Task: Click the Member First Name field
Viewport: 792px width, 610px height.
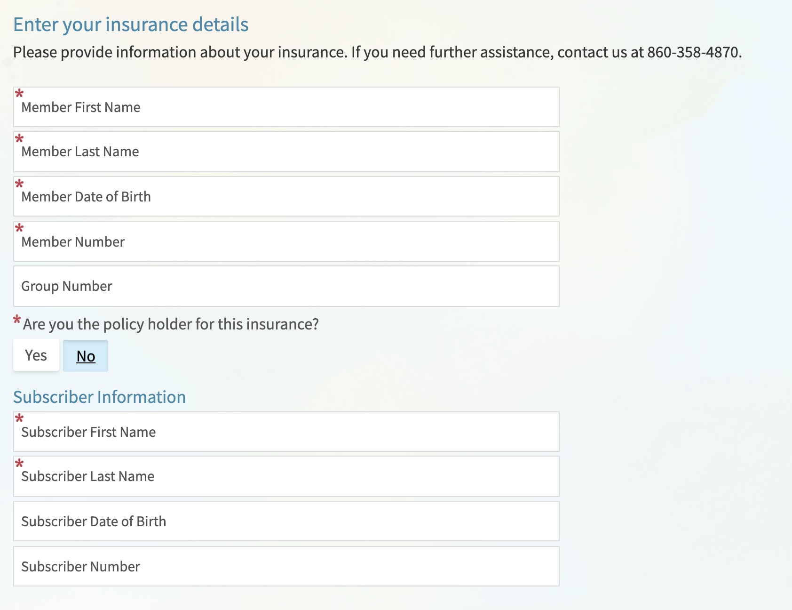Action: click(286, 107)
